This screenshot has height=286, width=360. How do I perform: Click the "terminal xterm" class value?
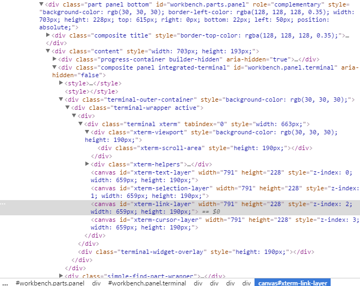tap(152, 124)
